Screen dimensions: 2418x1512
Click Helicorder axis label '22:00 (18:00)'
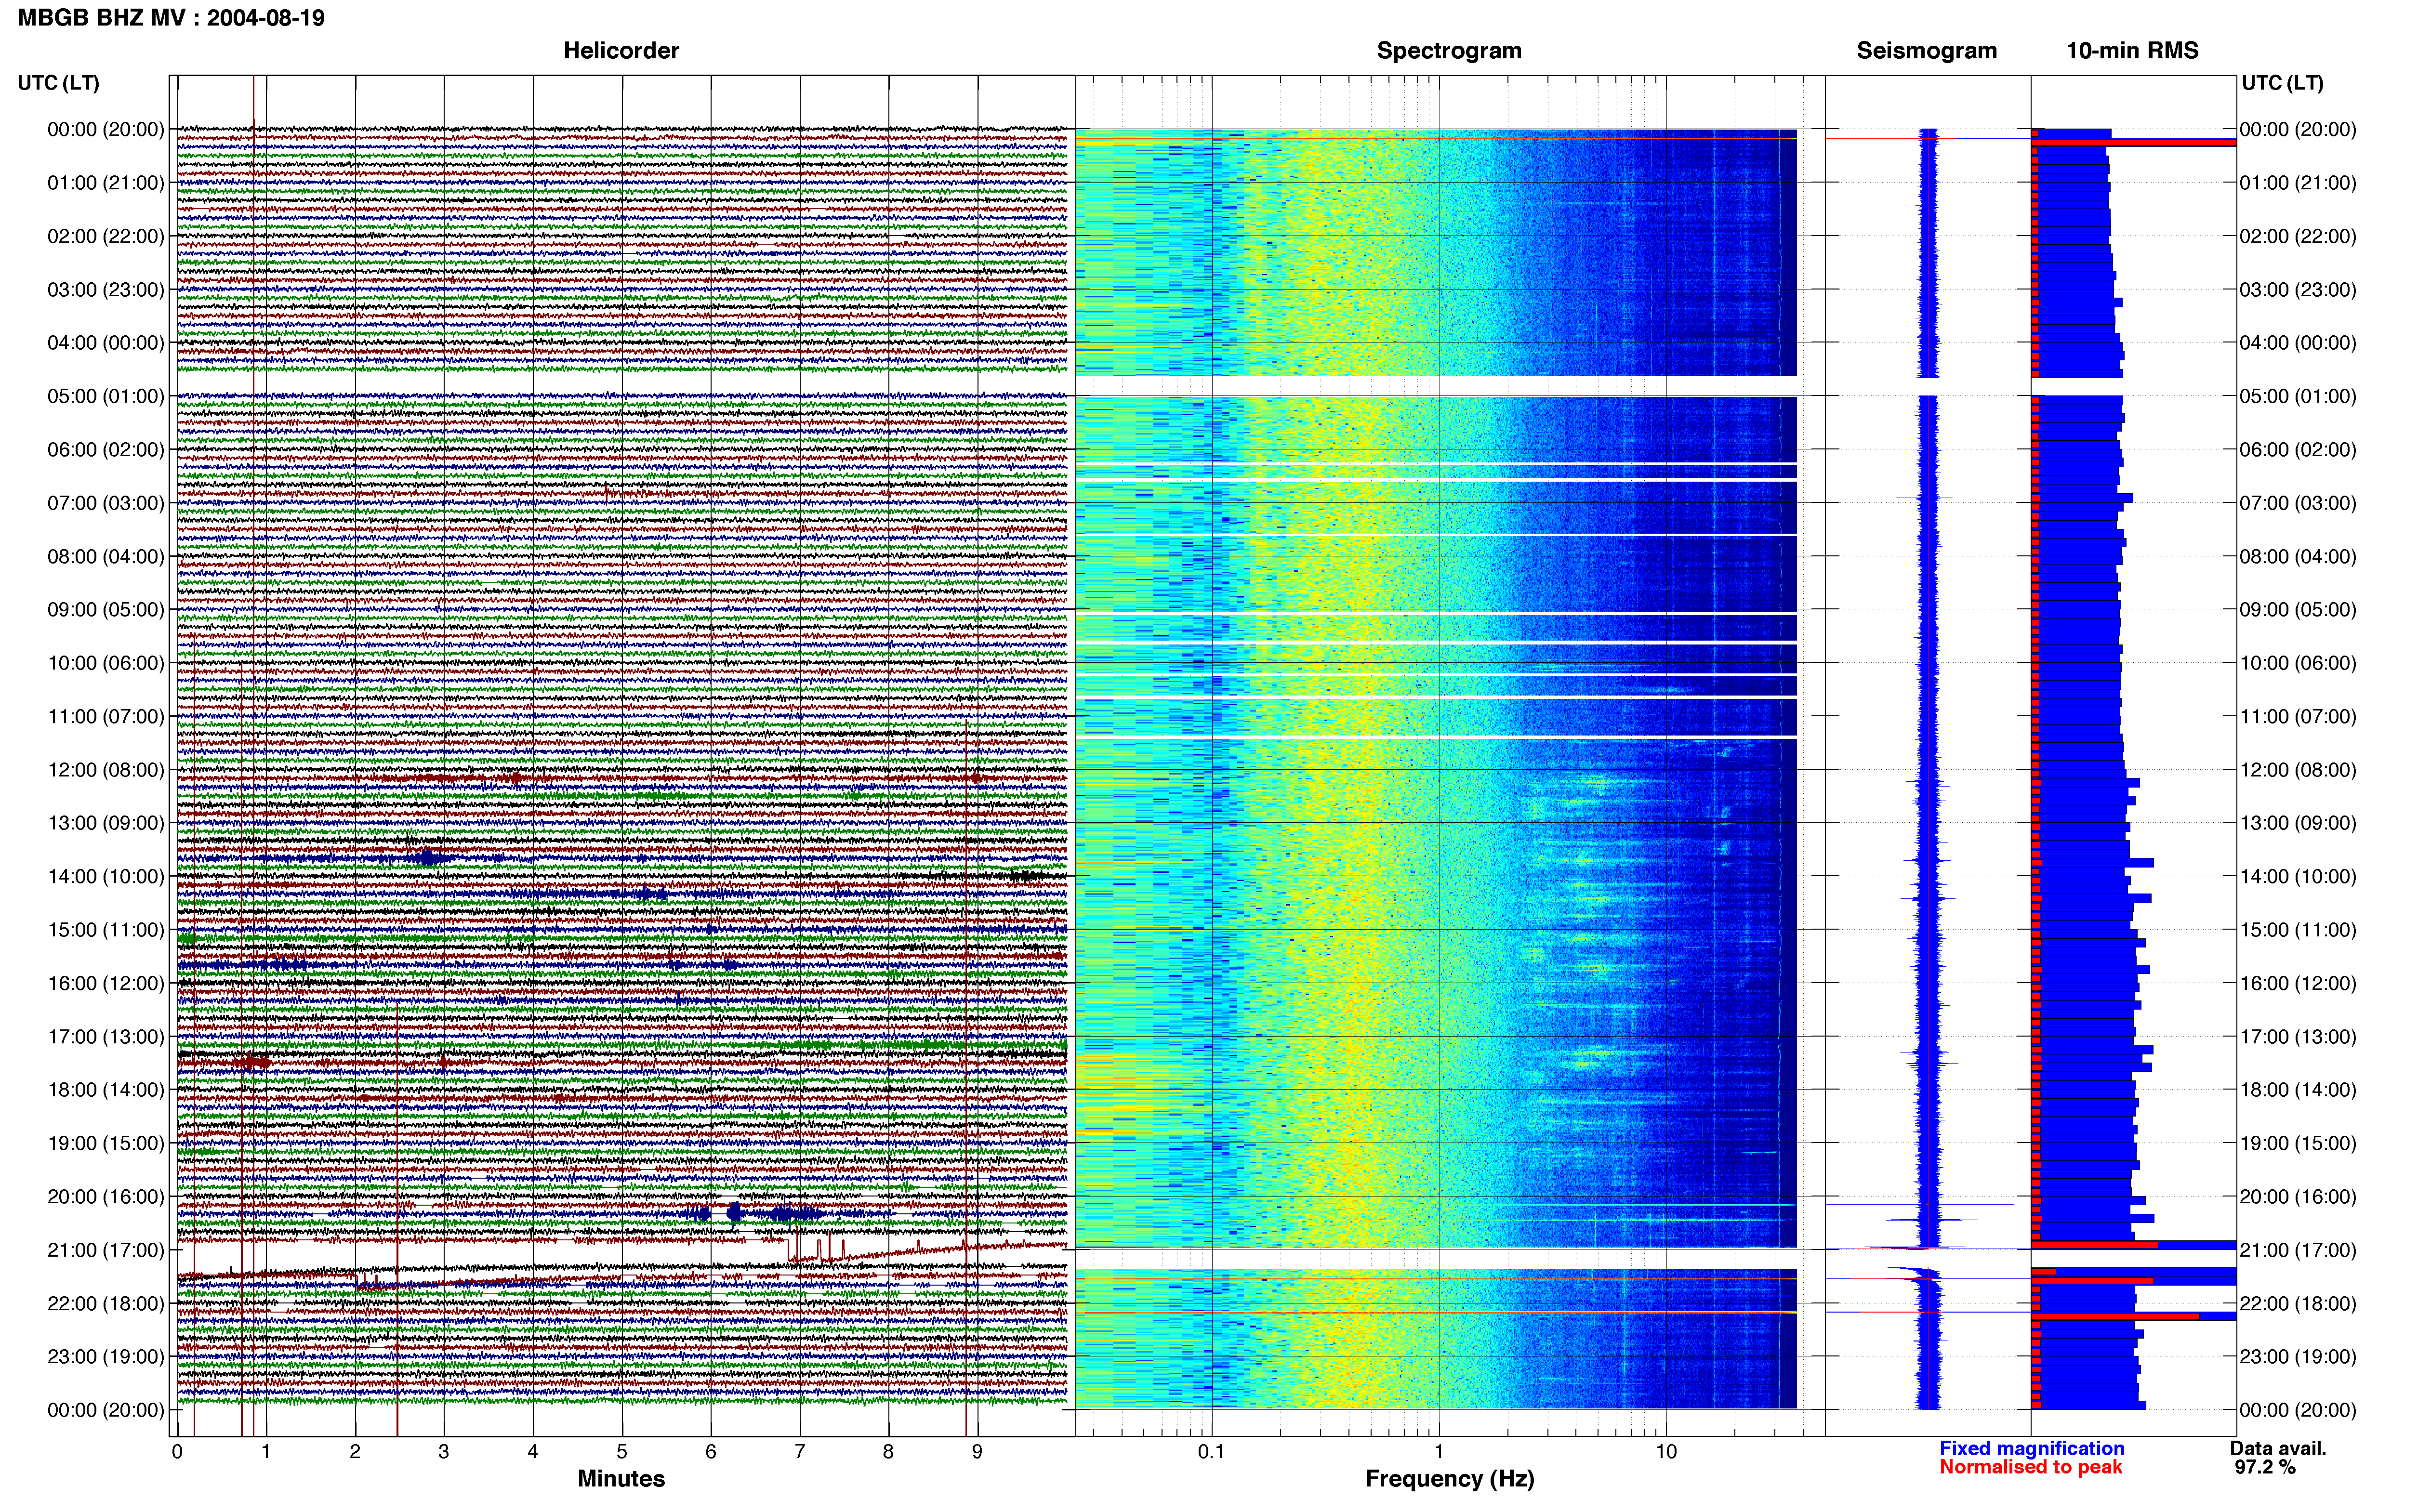(106, 1303)
